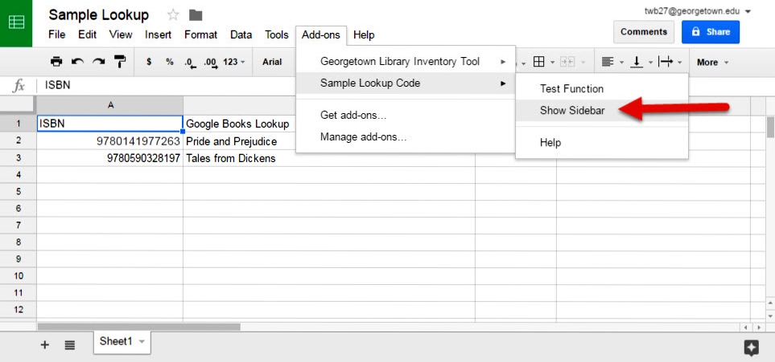Select row 5 header

pyautogui.click(x=19, y=191)
